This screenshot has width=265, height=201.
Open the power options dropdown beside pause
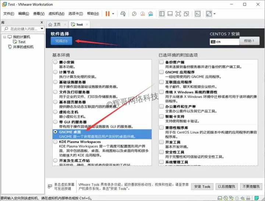[x=113, y=14]
